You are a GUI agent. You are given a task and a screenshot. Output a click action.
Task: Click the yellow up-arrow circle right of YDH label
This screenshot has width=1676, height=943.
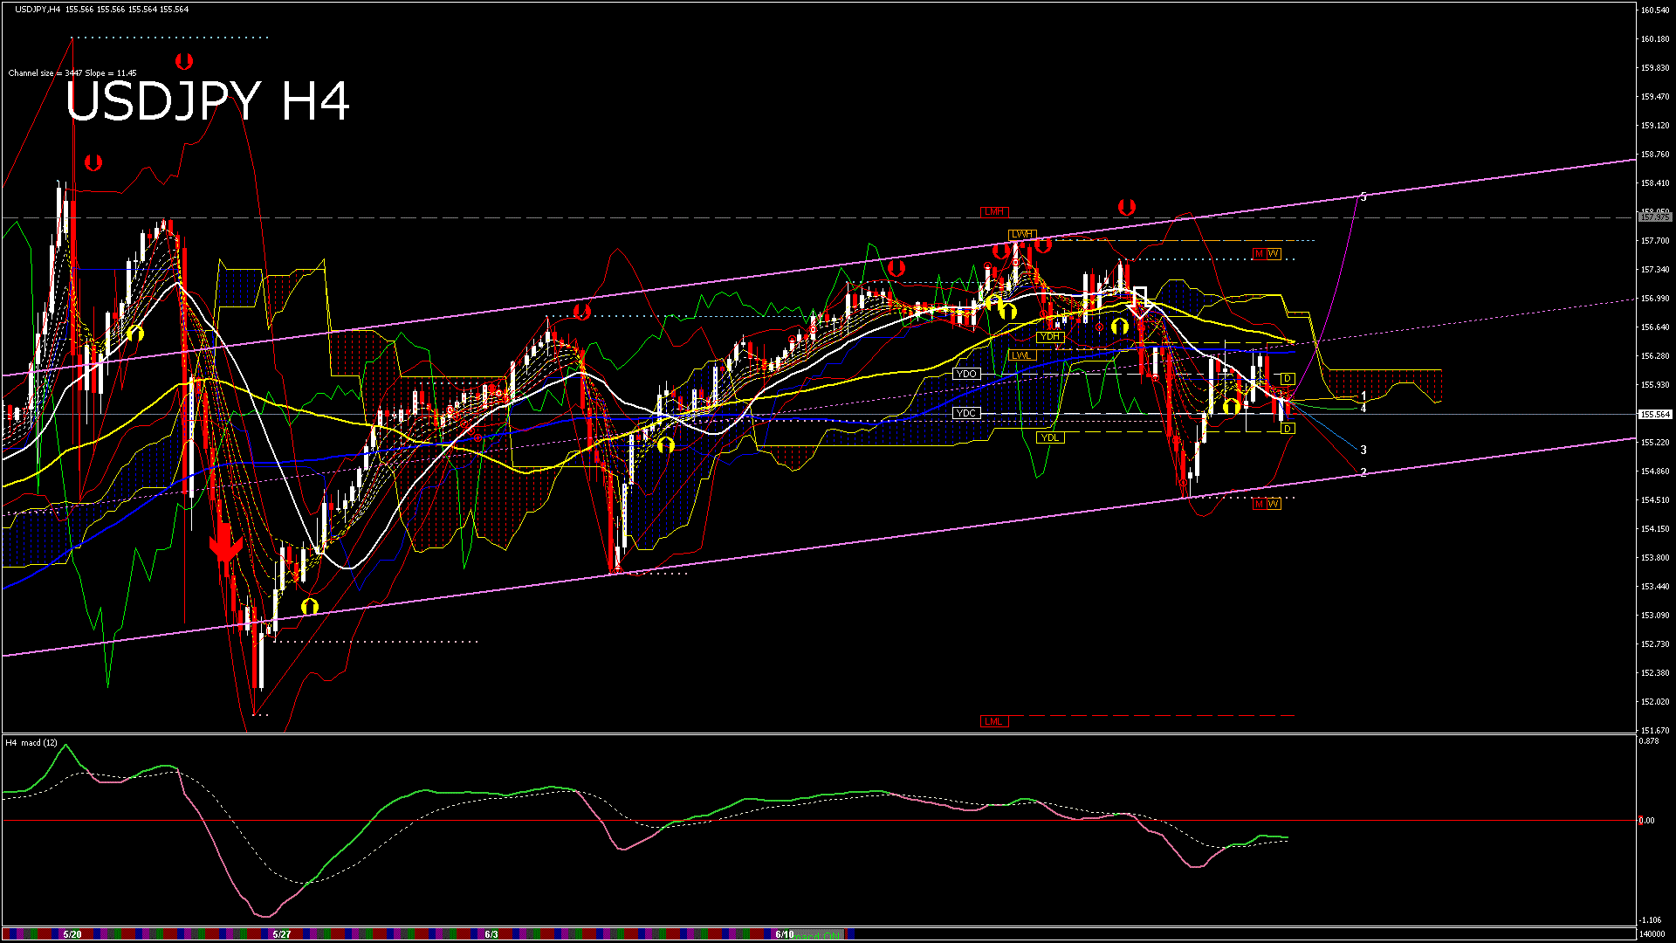point(1120,327)
